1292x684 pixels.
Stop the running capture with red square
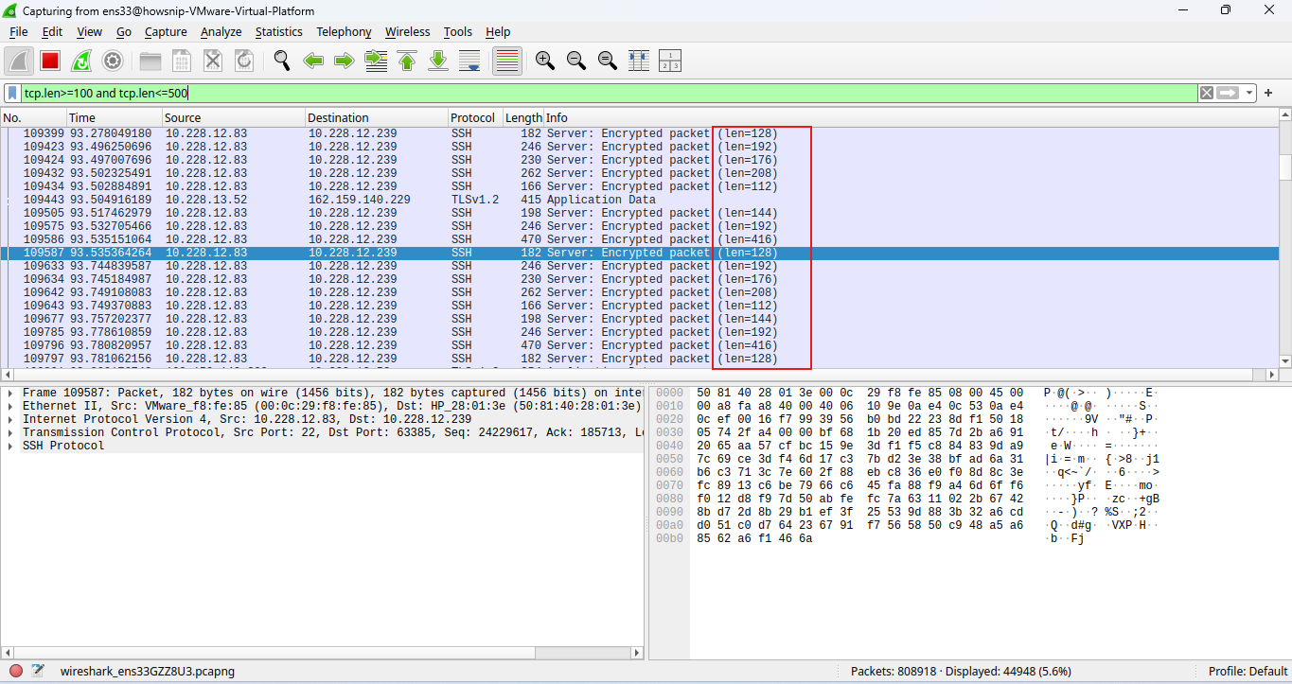(50, 61)
